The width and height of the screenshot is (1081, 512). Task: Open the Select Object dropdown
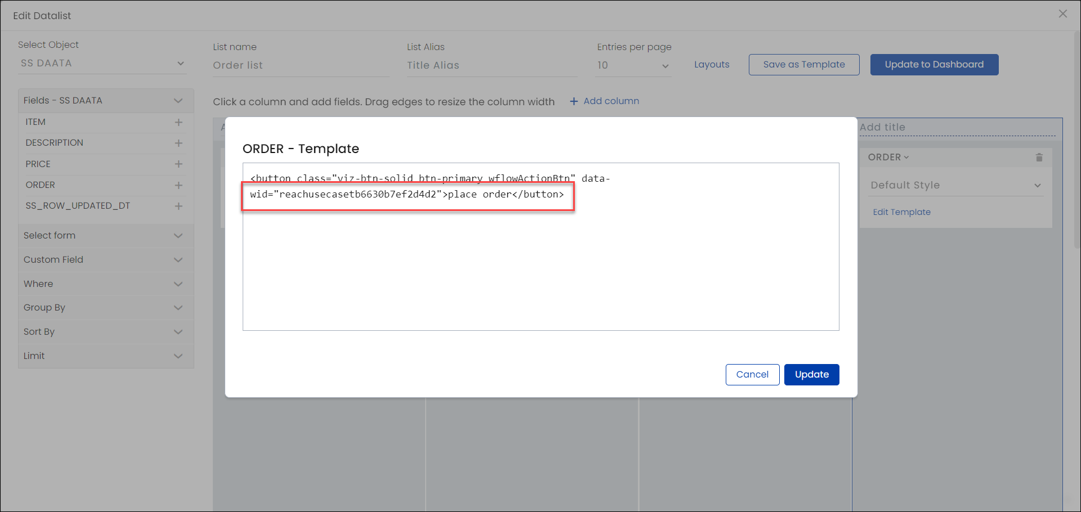[101, 64]
